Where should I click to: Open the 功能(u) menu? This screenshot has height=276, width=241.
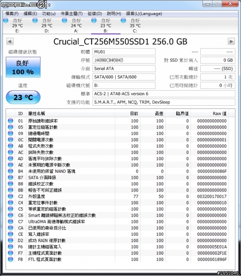click(49, 14)
